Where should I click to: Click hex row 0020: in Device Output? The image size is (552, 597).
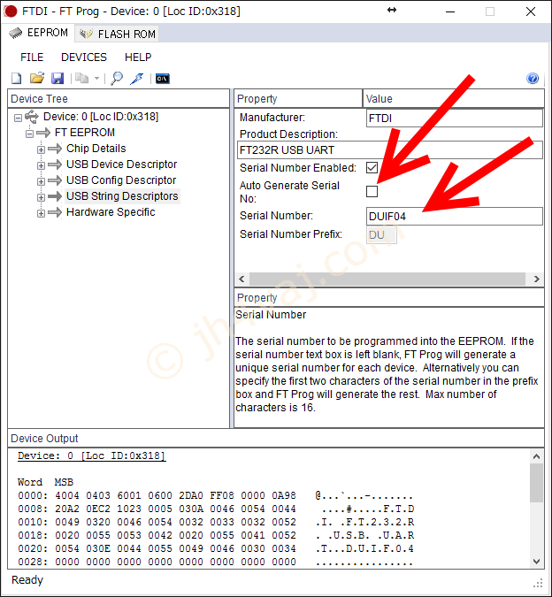tap(215, 548)
